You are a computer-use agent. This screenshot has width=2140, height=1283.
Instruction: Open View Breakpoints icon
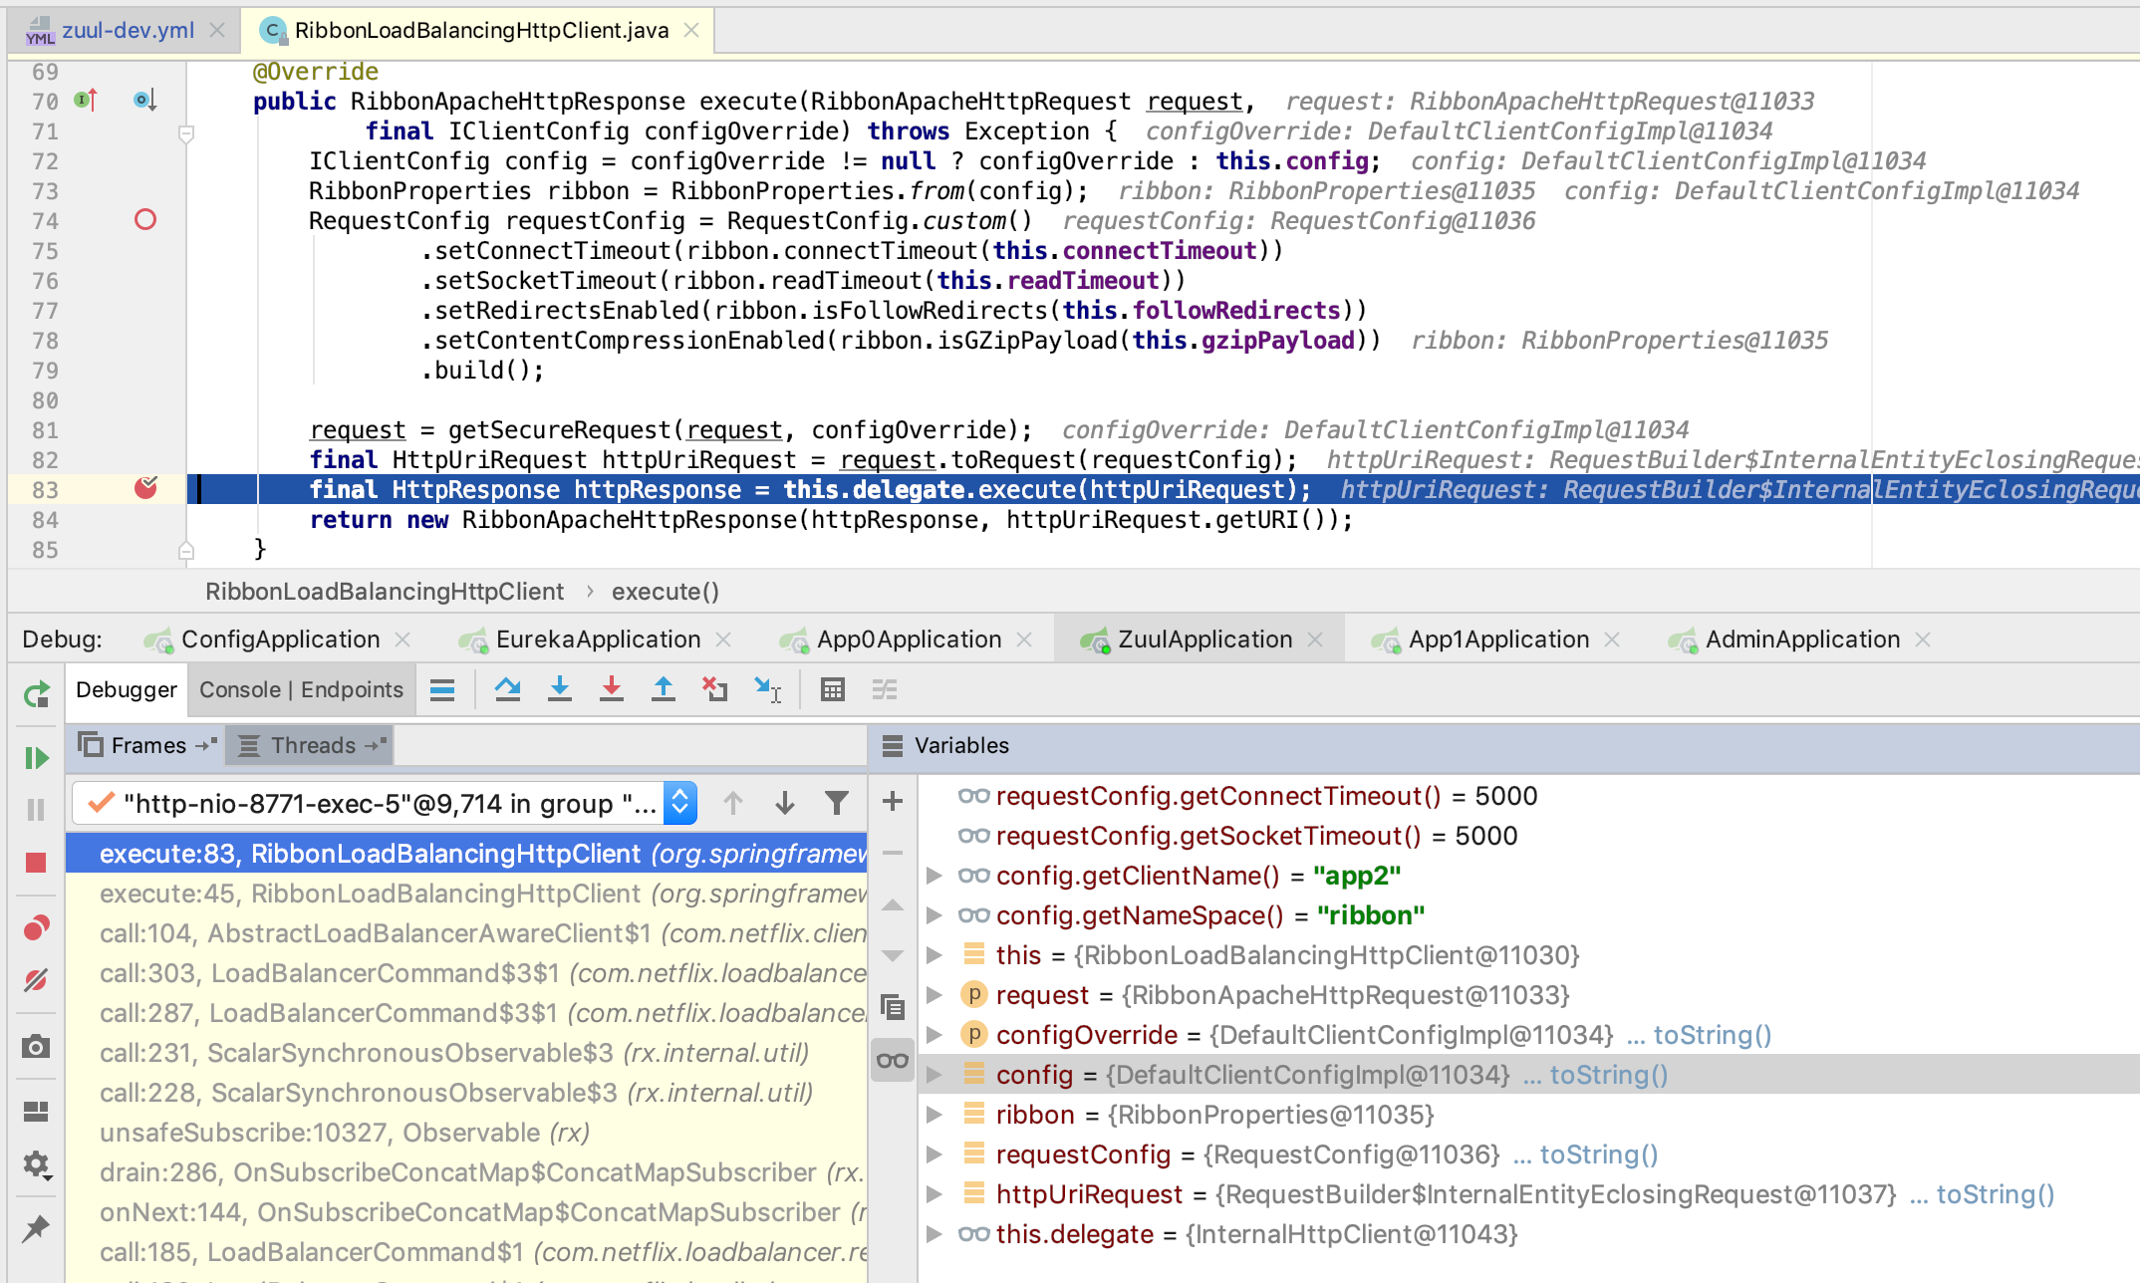(x=37, y=928)
